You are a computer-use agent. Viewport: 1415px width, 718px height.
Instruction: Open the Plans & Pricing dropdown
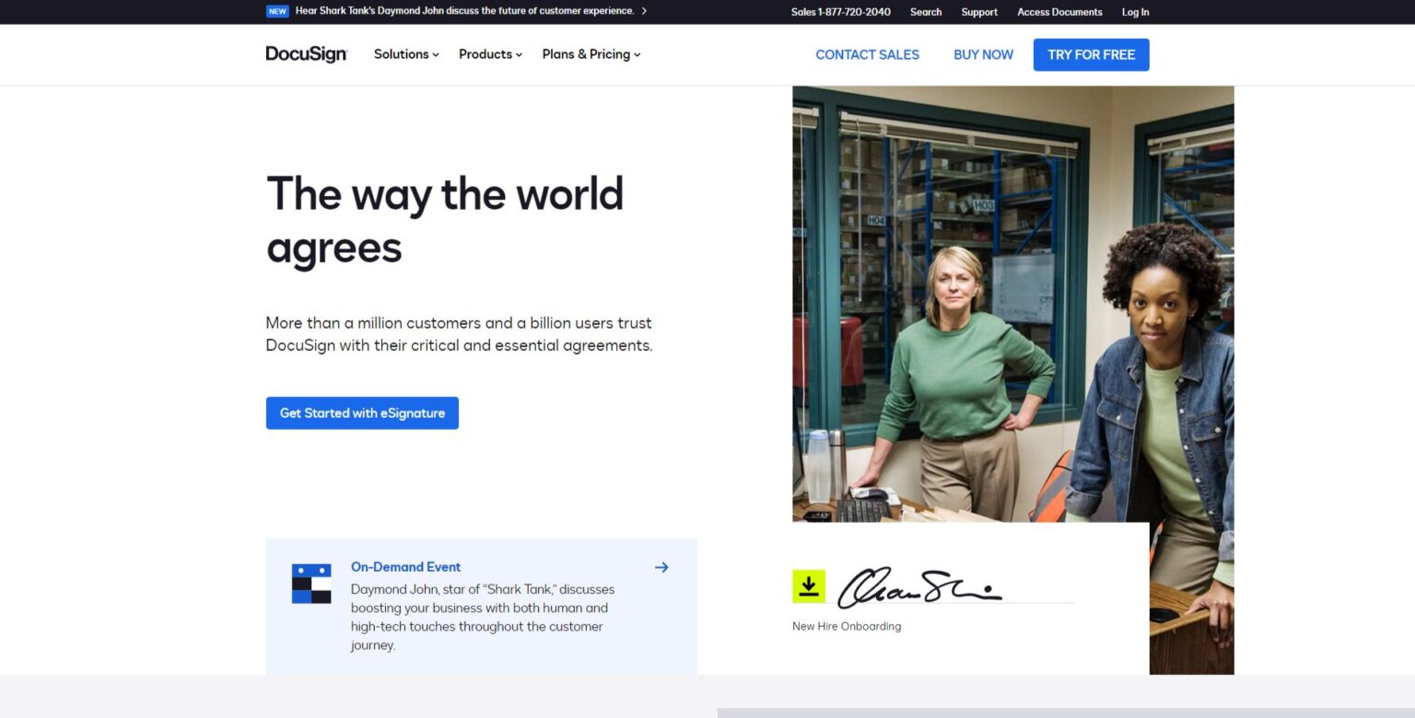(x=591, y=54)
